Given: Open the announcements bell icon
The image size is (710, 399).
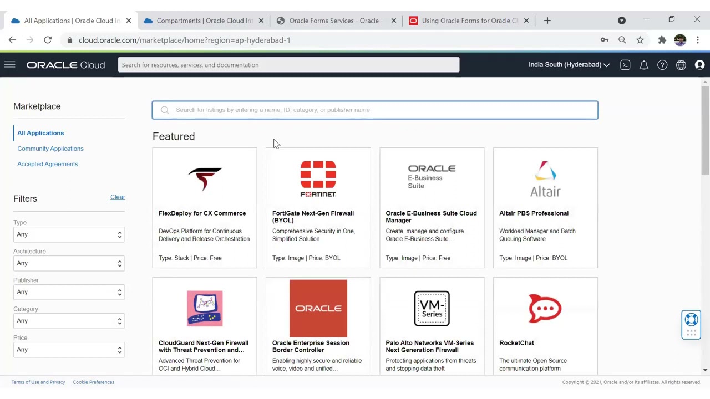Looking at the screenshot, I should tap(644, 65).
